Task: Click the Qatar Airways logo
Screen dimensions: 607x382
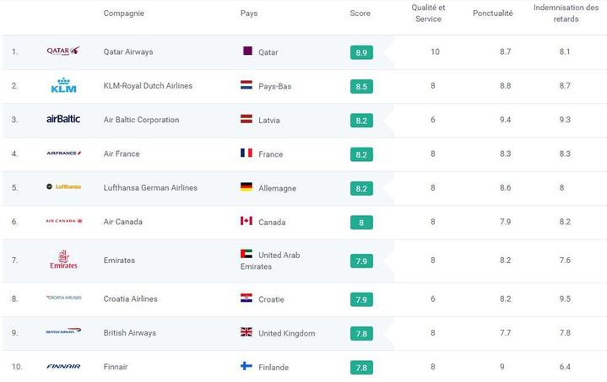Action: pos(63,51)
